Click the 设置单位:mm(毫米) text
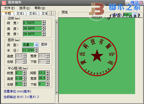 17,91
